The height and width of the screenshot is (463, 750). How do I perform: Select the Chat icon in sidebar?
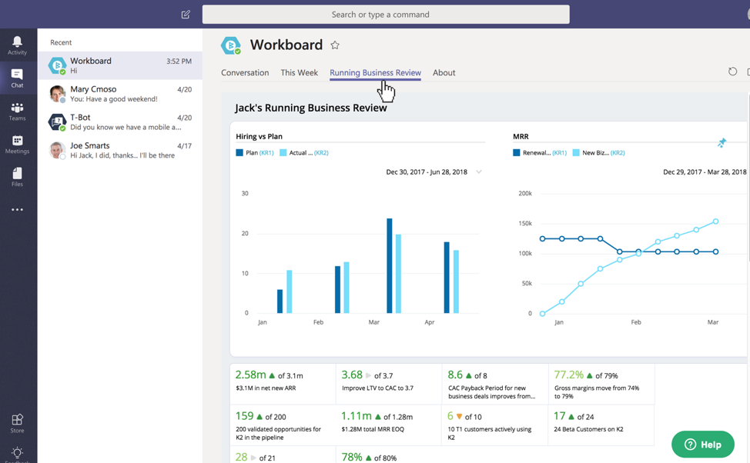[x=17, y=78]
